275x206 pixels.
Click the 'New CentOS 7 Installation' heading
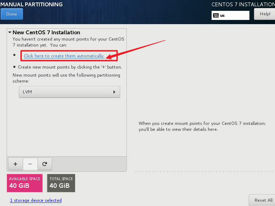point(46,33)
